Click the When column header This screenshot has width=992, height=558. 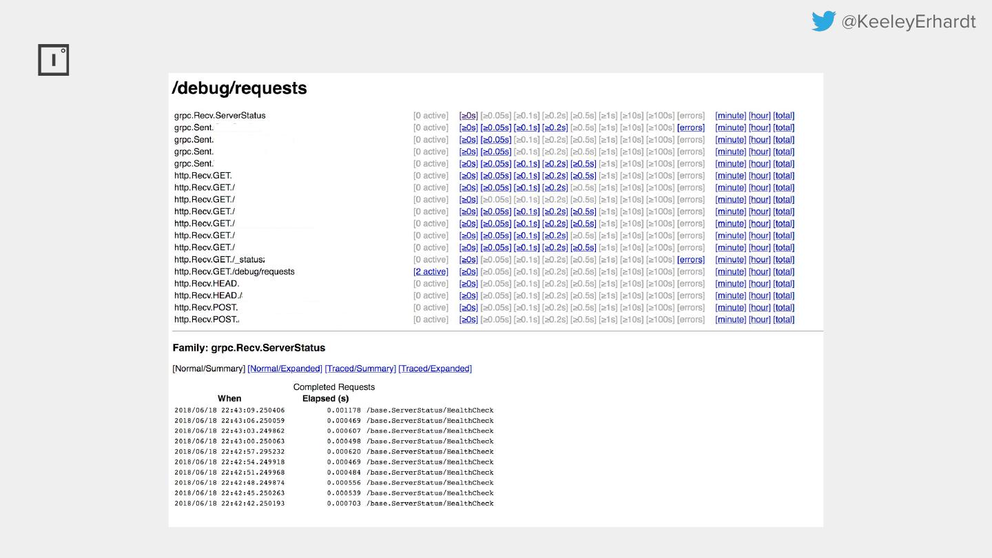pyautogui.click(x=229, y=398)
